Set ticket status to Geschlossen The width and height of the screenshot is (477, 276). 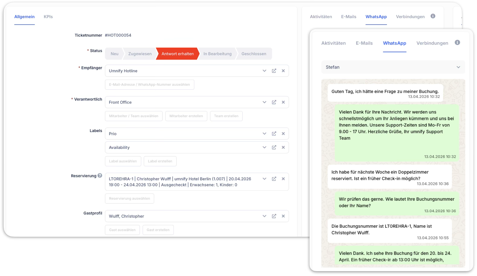tap(254, 54)
